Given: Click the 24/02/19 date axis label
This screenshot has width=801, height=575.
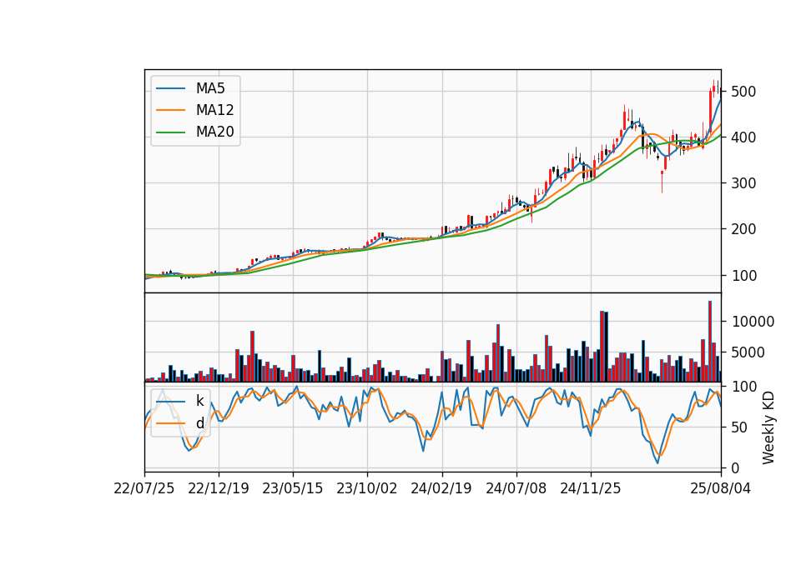Looking at the screenshot, I should tap(441, 488).
